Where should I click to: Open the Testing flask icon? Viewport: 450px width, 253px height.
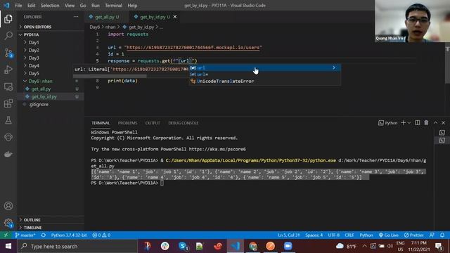pos(8,120)
